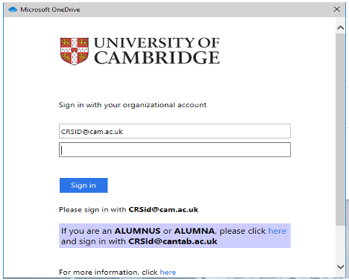The height and width of the screenshot is (280, 349).
Task: Click 'Sign in with your organizational account' heading
Action: pos(133,105)
